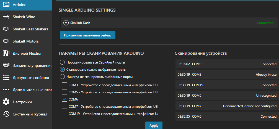This screenshot has width=279, height=129.
Task: Tick the COM19 port checkbox
Action: pos(64,113)
